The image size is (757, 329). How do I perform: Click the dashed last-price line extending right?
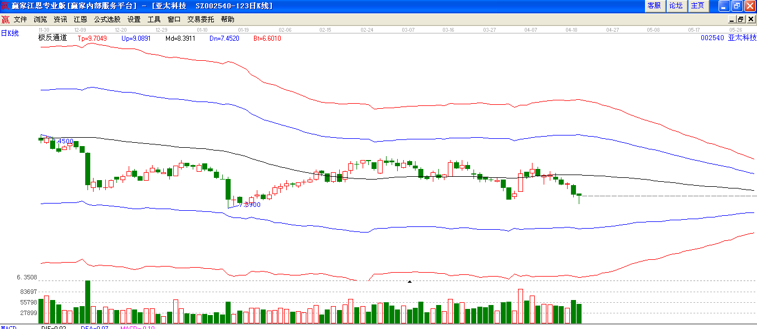[669, 196]
